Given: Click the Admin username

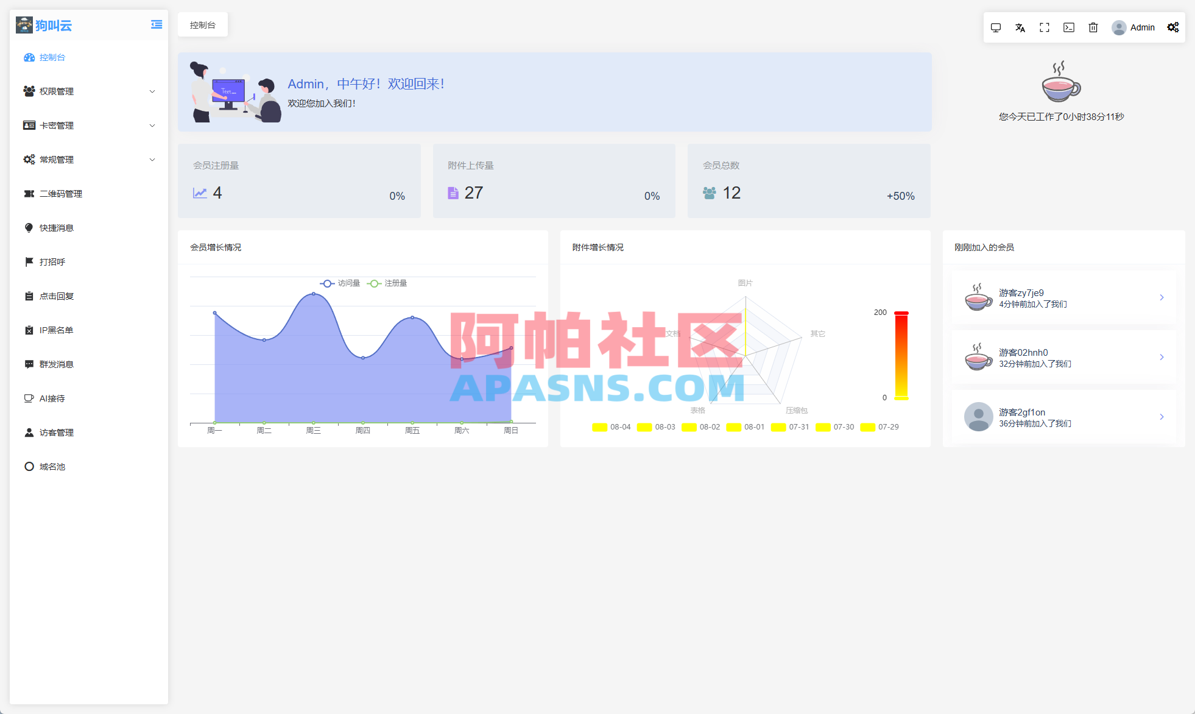Looking at the screenshot, I should point(1143,27).
